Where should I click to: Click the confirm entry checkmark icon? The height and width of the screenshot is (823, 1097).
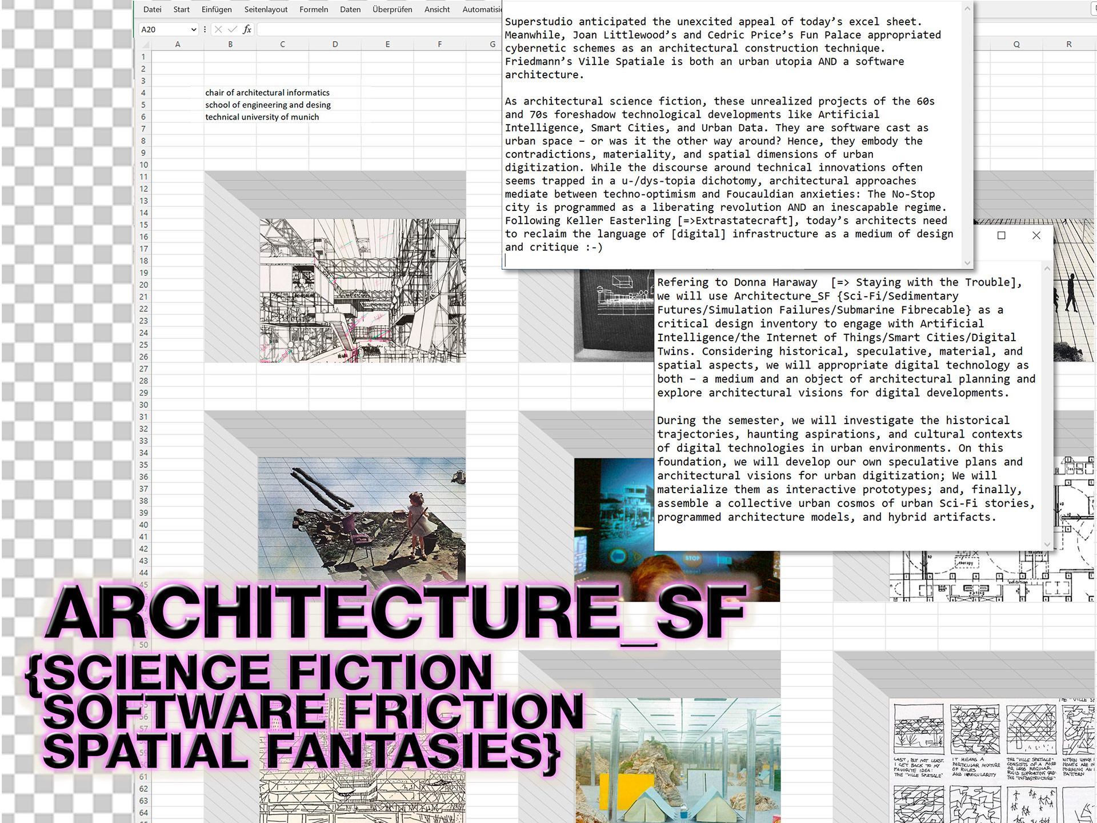232,29
